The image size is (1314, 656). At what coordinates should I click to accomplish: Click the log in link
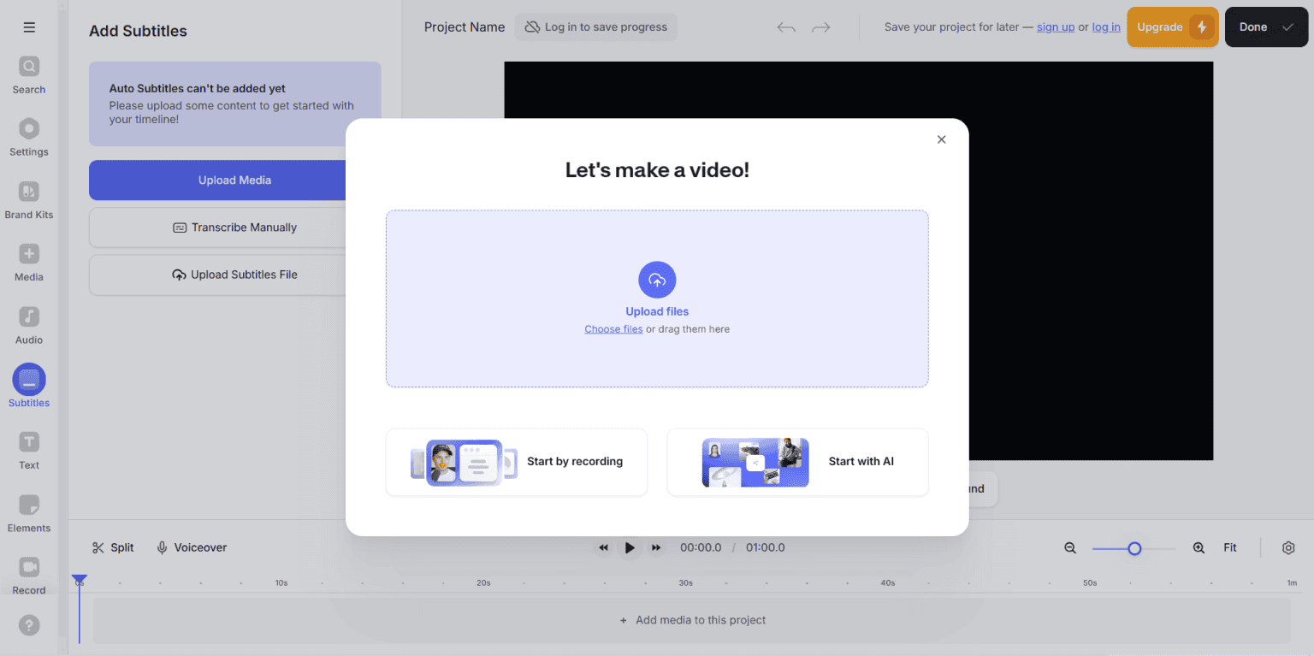click(x=1106, y=27)
